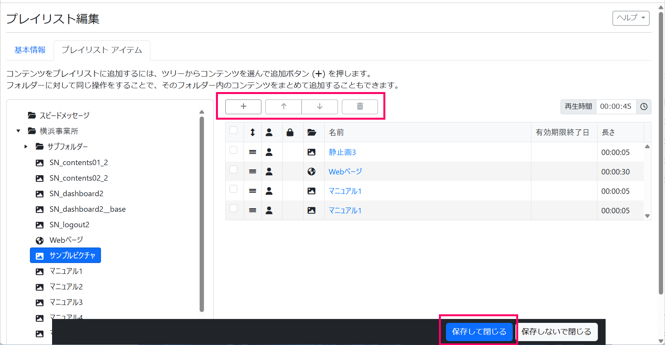Click 保存して閉じる button
The width and height of the screenshot is (665, 345).
point(479,331)
